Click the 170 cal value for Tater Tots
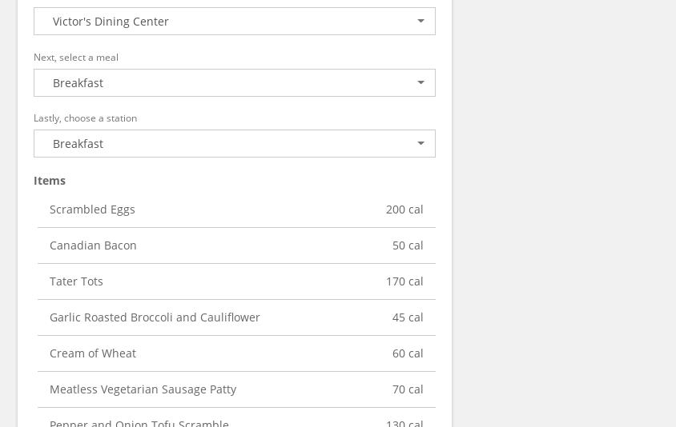The image size is (676, 427). (x=404, y=281)
